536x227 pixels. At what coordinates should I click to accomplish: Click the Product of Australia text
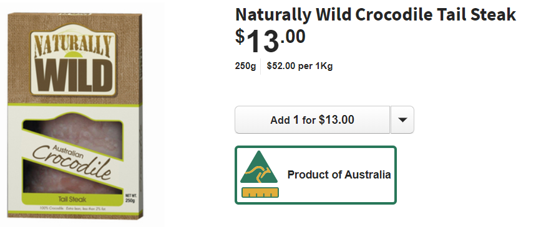[x=339, y=175]
